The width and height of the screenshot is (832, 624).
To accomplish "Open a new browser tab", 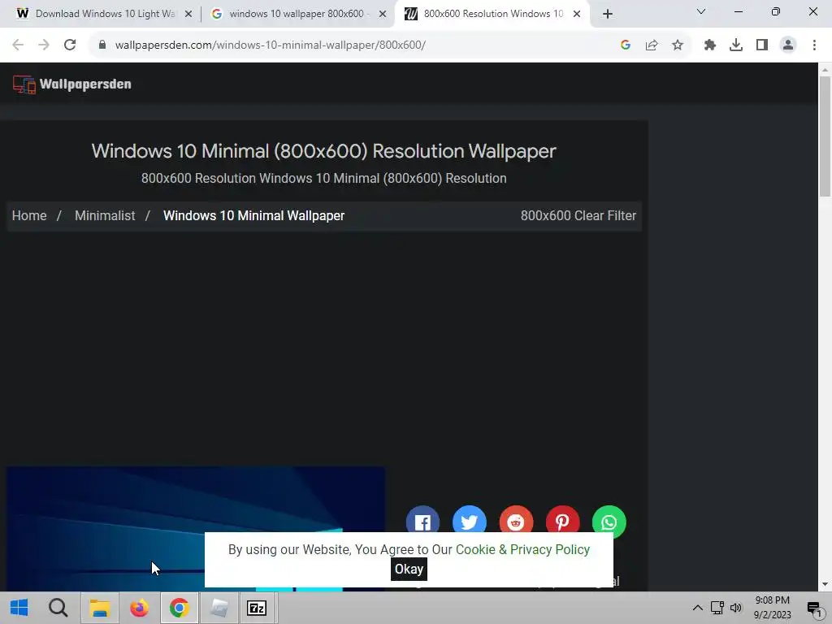I will 608,14.
